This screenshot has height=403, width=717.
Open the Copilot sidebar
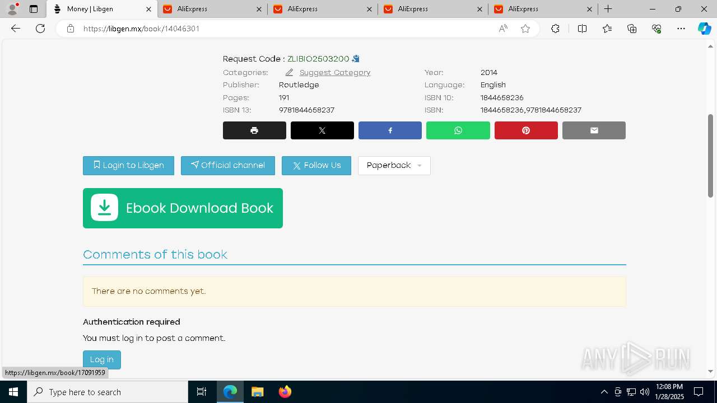(704, 29)
